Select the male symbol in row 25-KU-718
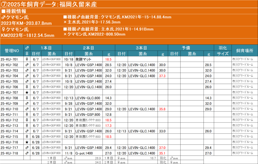Image resolution: width=258 pixels, height=164 pixels. (27, 153)
